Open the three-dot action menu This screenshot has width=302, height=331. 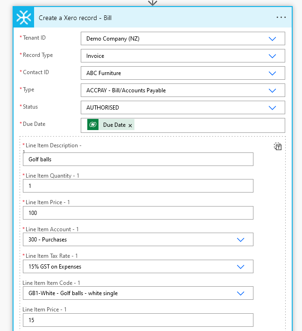[281, 17]
